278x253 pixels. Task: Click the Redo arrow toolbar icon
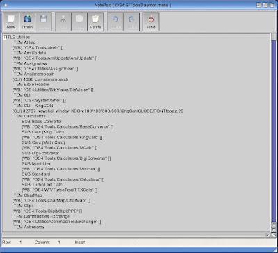tap(131, 22)
